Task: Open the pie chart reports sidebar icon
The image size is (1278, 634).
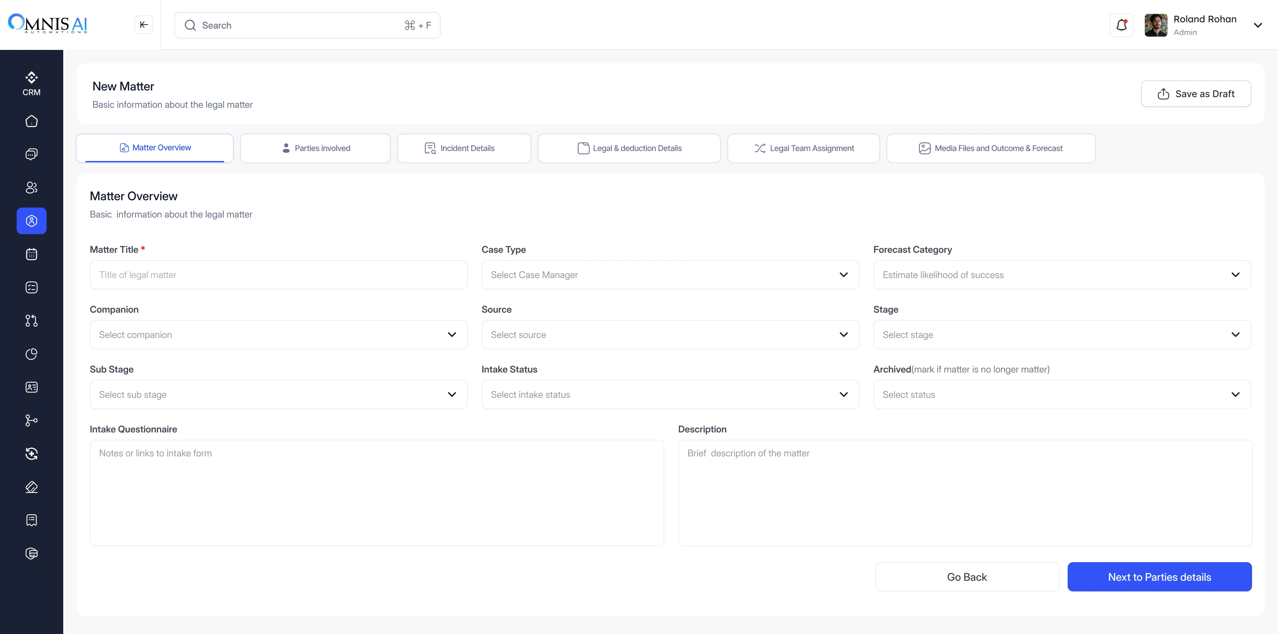Action: (31, 354)
